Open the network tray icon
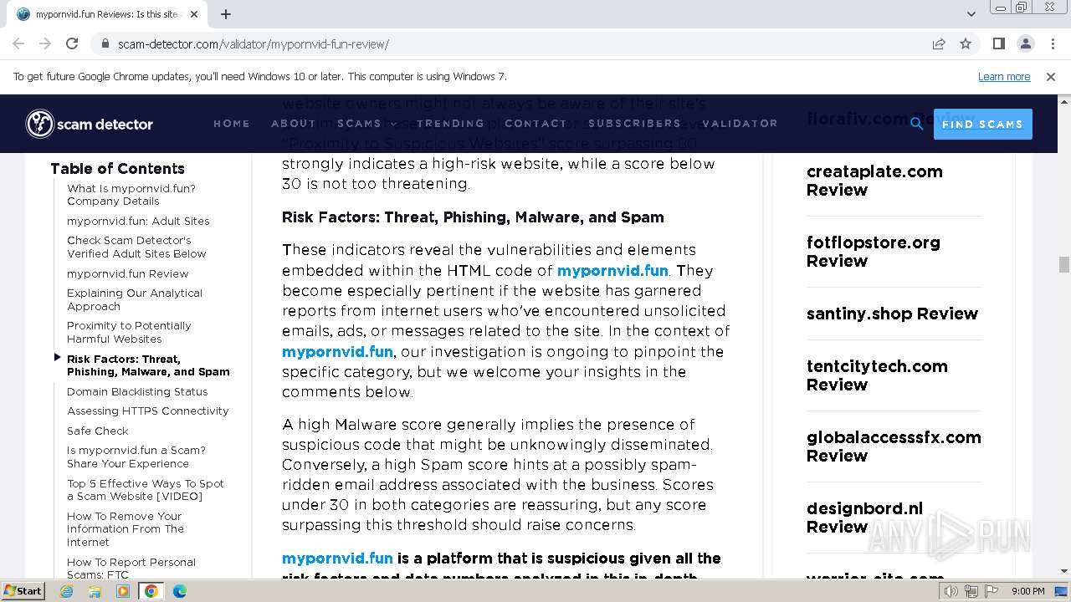This screenshot has width=1071, height=602. pos(972,591)
